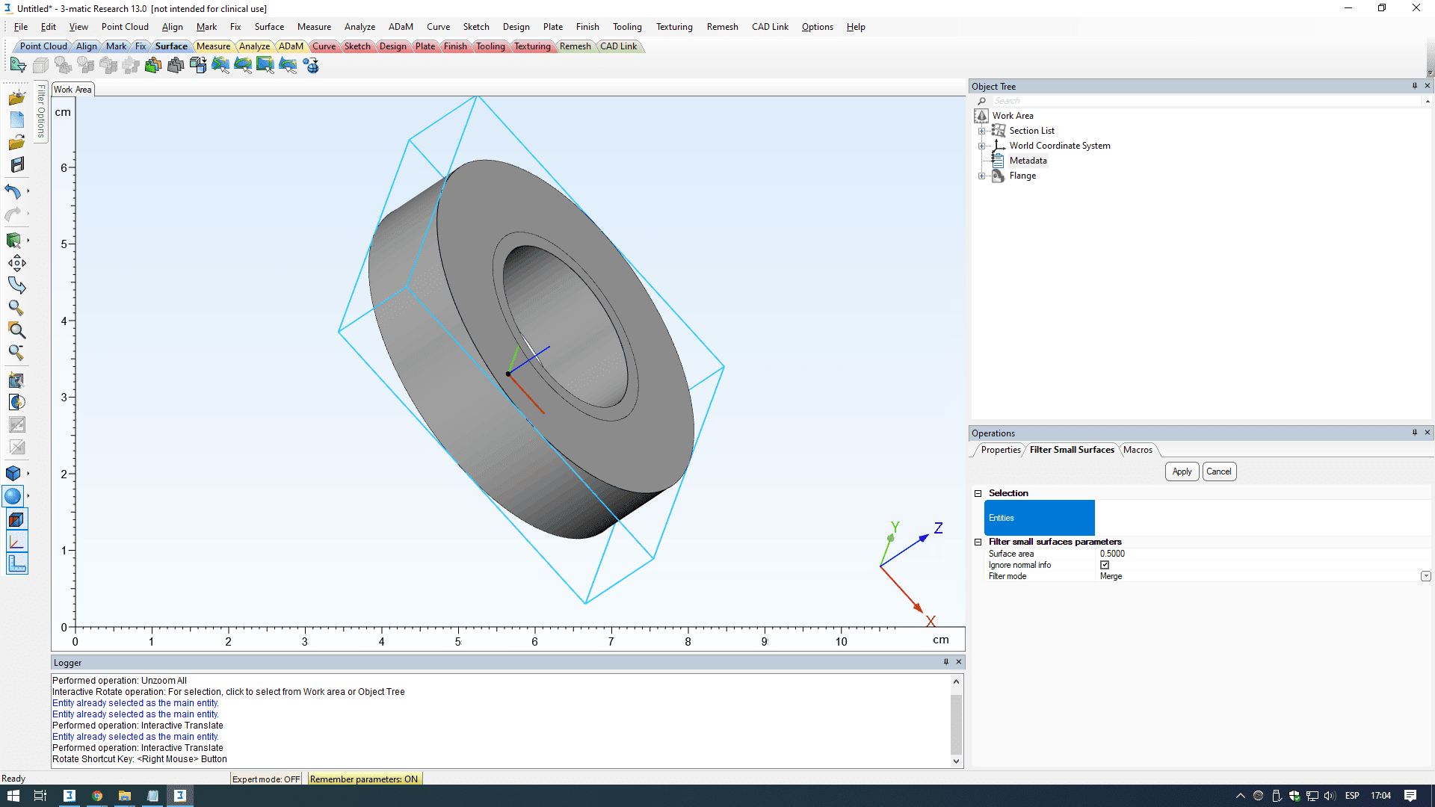Screen dimensions: 1435x807
Task: Click the colored tags surface icon
Action: click(153, 66)
